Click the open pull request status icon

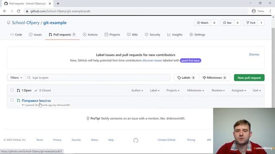point(18,101)
